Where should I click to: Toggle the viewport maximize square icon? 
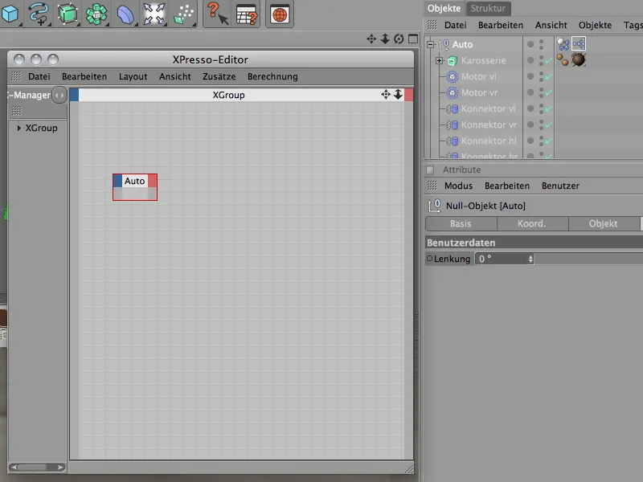(413, 39)
